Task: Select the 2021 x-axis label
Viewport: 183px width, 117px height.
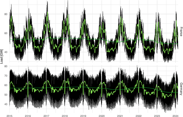Action: [120, 116]
